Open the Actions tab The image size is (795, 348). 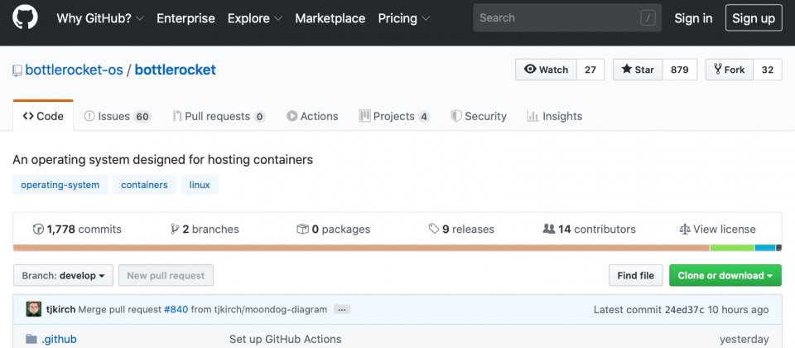[x=312, y=116]
